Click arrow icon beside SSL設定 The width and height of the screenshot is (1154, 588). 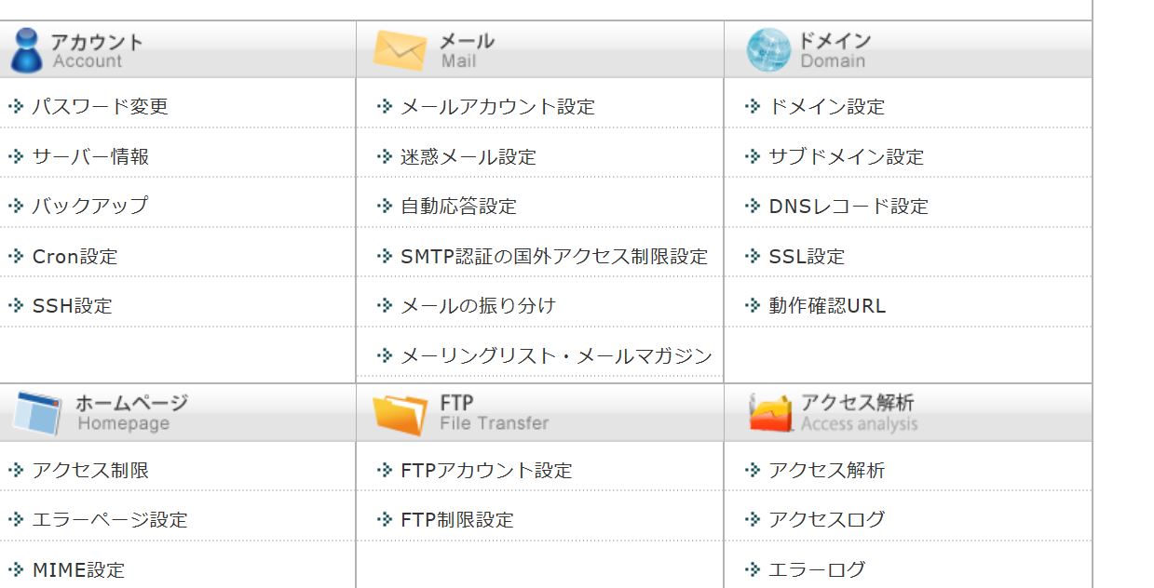pos(753,256)
